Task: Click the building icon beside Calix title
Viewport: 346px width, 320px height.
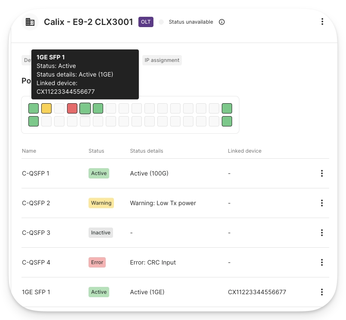Action: tap(30, 22)
